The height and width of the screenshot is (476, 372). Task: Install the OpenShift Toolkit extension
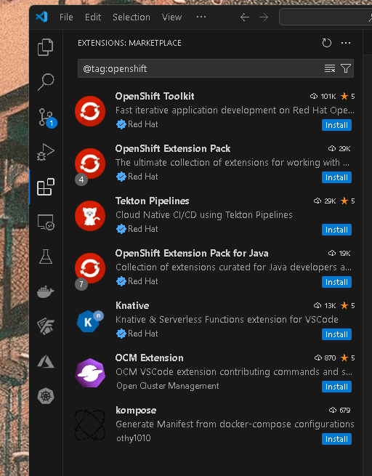(336, 125)
